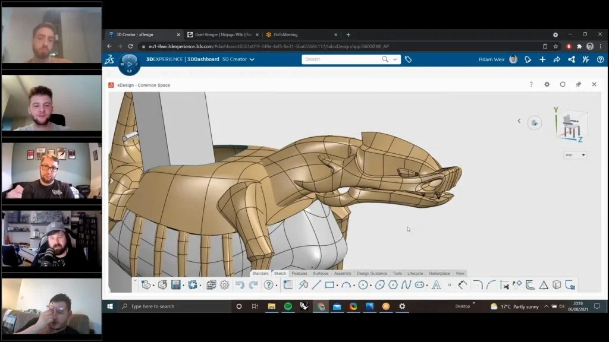Switch to the Features tab
The width and height of the screenshot is (609, 342).
[299, 273]
